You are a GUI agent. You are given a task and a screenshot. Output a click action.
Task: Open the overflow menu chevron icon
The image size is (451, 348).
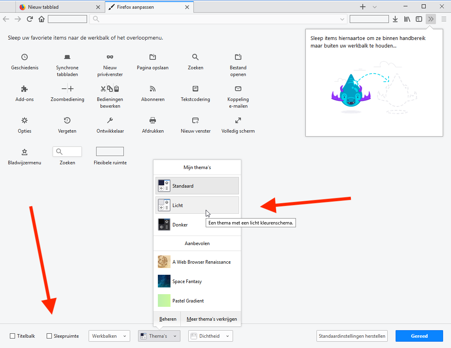(x=431, y=19)
